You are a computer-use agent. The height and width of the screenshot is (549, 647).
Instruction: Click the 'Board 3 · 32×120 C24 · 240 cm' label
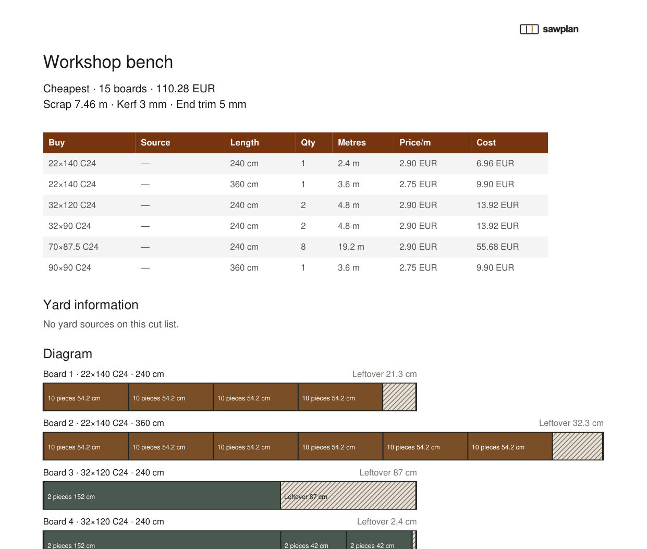(x=104, y=472)
